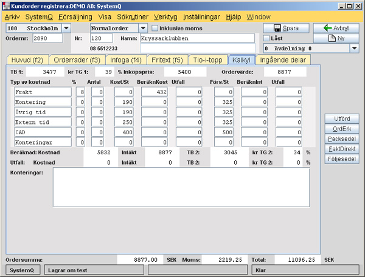Click the CAD Förs/St field showing 500
This screenshot has width=365, height=277.
click(224, 132)
